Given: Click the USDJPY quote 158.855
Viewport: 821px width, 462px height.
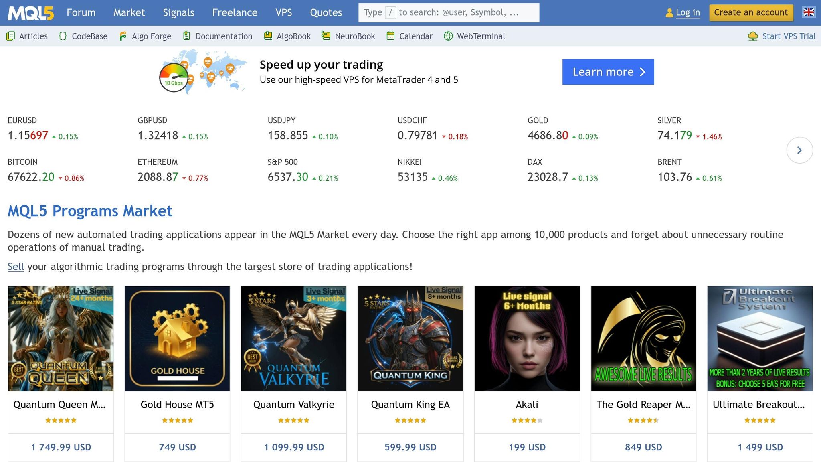Looking at the screenshot, I should 288,136.
